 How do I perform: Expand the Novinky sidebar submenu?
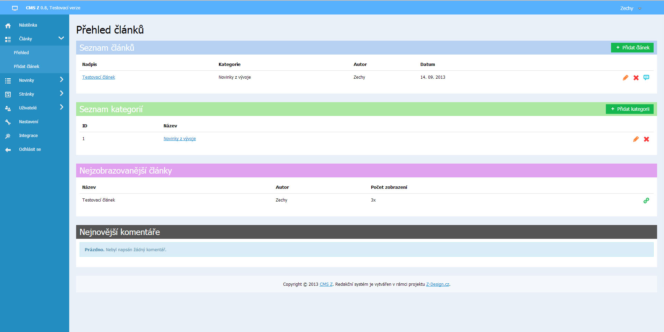tap(62, 80)
